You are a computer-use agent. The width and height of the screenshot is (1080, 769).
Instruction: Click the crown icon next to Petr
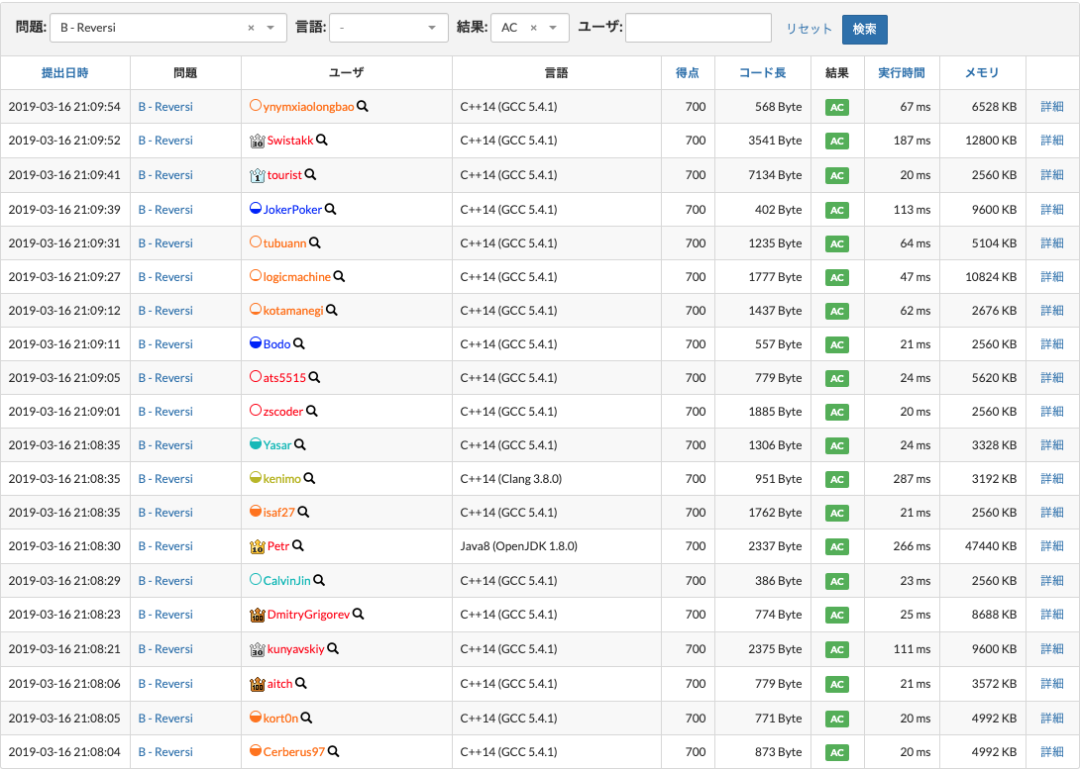pos(257,547)
